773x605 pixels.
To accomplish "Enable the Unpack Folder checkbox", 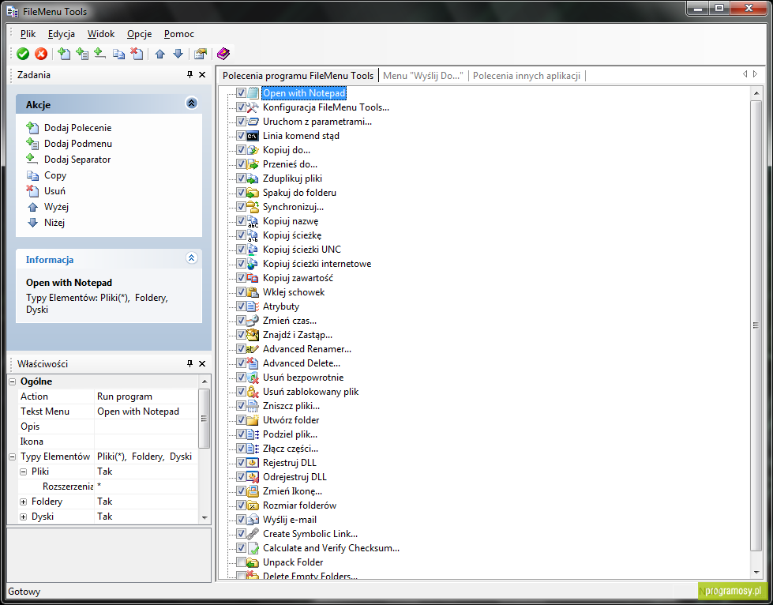I will [x=241, y=562].
